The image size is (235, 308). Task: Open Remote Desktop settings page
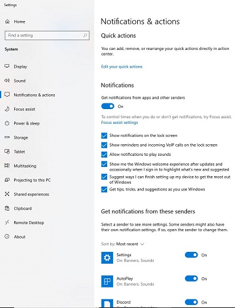(x=29, y=222)
